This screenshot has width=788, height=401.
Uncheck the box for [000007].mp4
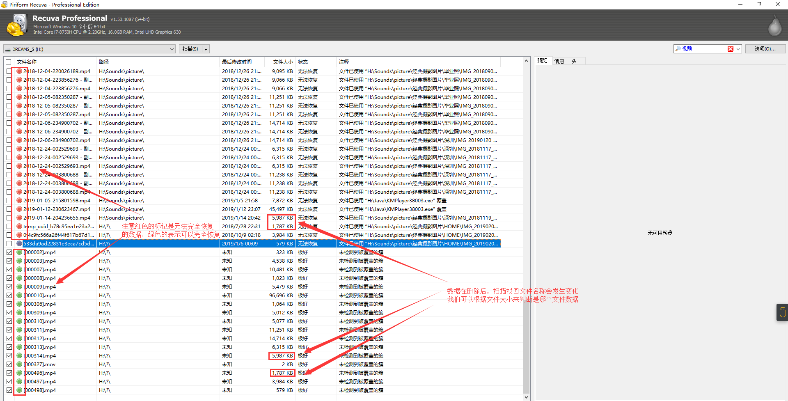[x=9, y=270]
